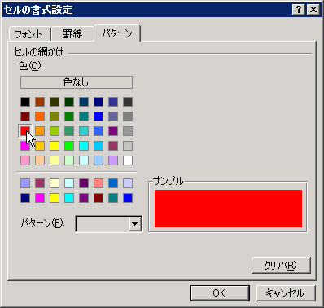Select the bright yellow swatch in fourth row
The width and height of the screenshot is (324, 308).
pos(55,146)
